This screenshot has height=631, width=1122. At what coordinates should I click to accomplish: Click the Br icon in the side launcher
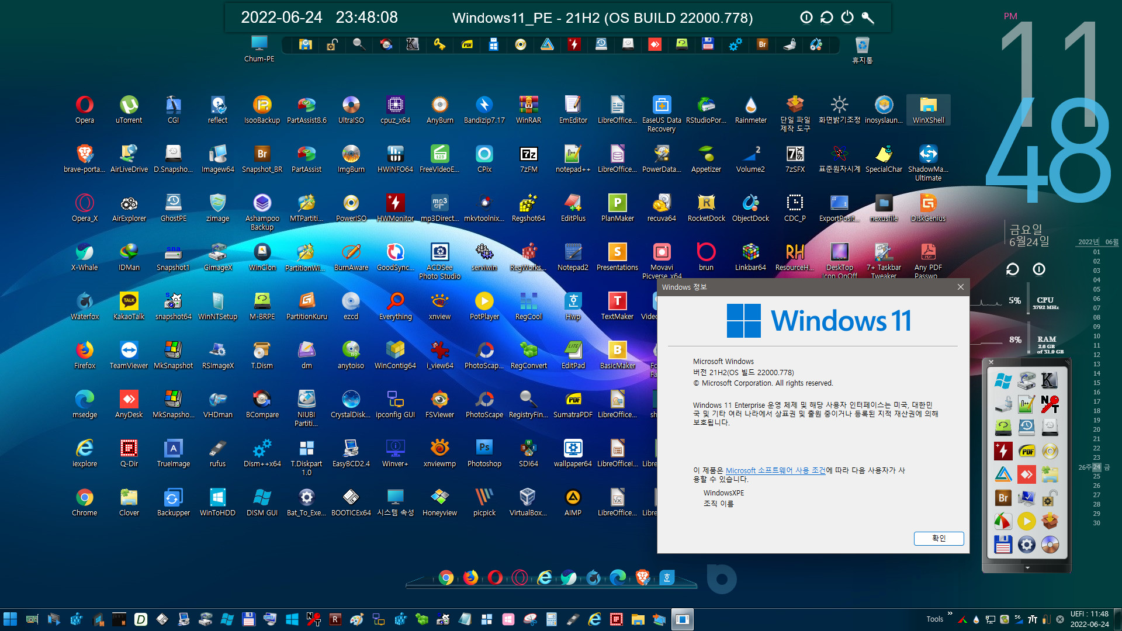(x=1003, y=498)
